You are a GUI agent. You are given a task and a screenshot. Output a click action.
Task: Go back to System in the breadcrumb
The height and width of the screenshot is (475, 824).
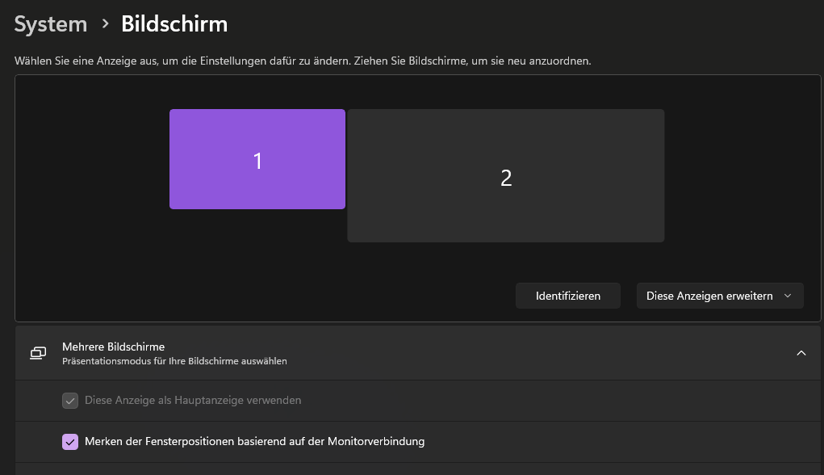tap(51, 24)
